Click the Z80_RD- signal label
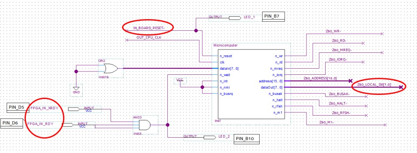The height and width of the screenshot is (153, 417). coord(339,40)
